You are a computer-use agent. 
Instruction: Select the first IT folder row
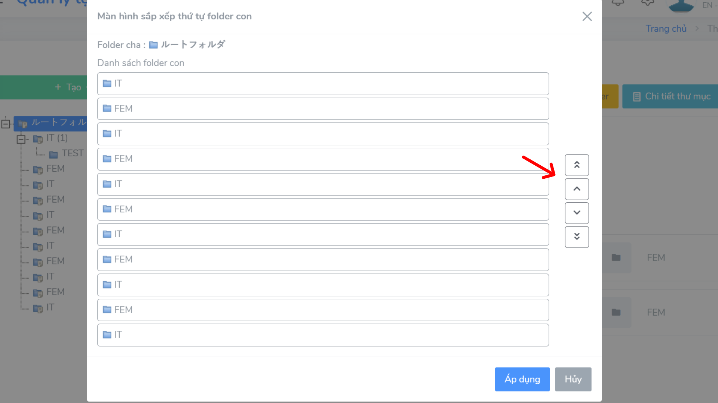pos(323,84)
